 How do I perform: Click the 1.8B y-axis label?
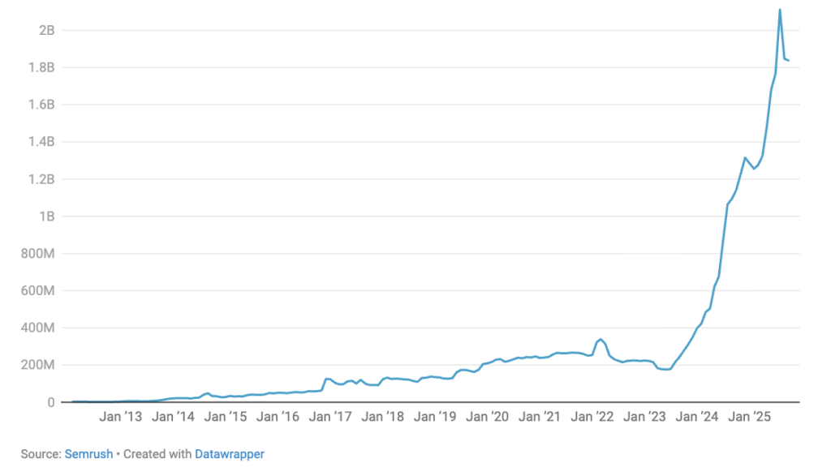[41, 68]
